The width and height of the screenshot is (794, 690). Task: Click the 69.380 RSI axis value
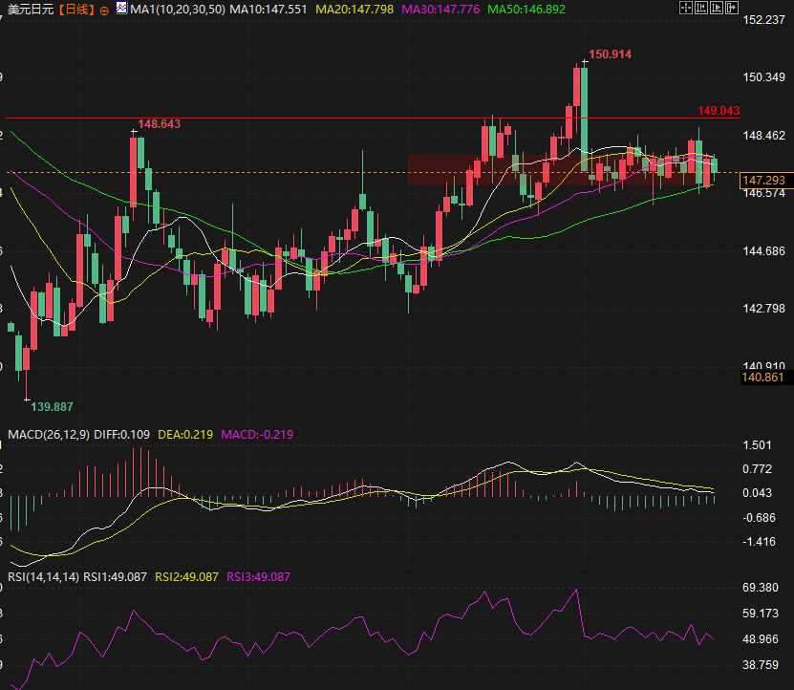click(x=761, y=588)
